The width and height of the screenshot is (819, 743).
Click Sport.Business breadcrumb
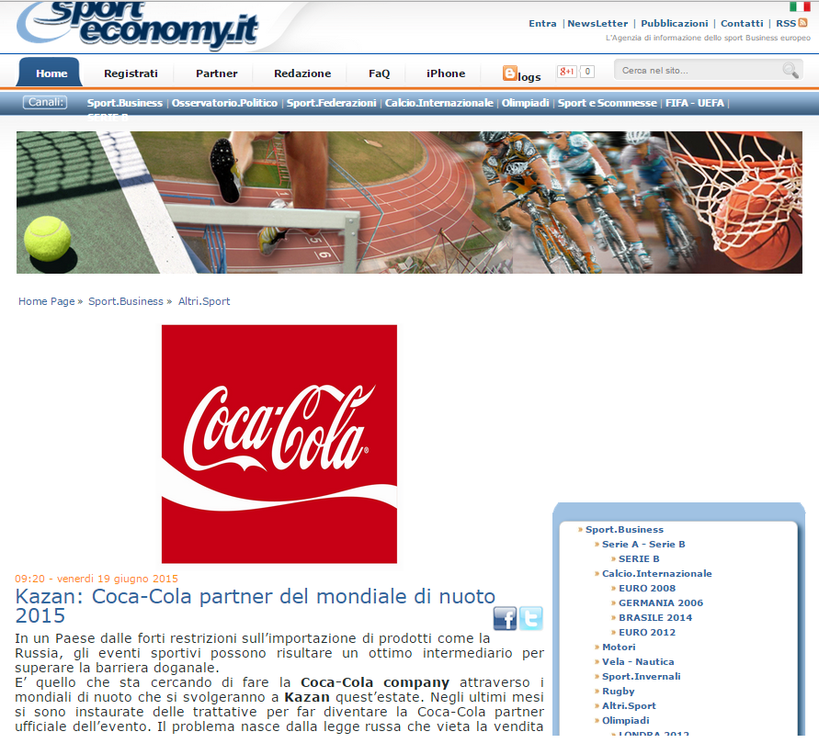click(x=125, y=301)
